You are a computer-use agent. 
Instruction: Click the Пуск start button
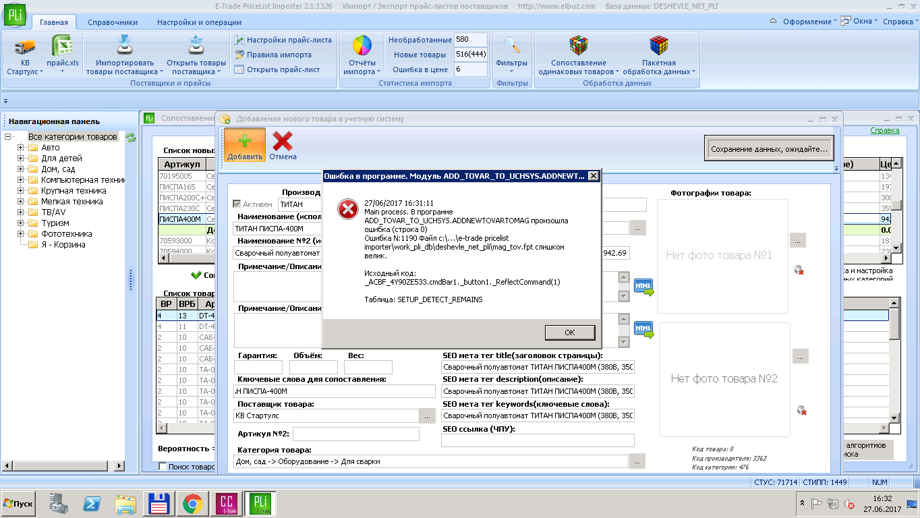(18, 504)
